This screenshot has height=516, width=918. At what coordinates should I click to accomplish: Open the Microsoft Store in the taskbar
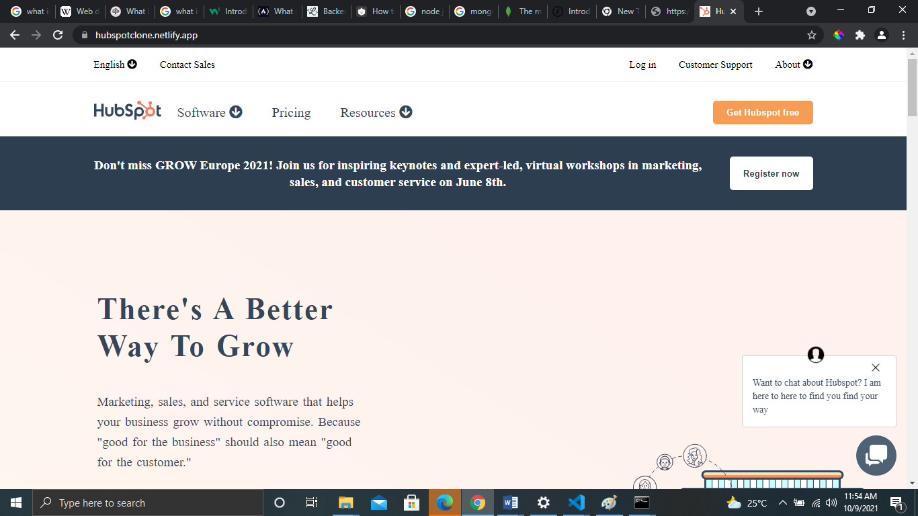tap(411, 503)
